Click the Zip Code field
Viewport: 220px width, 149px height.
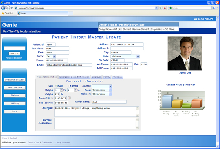pyautogui.click(x=117, y=60)
